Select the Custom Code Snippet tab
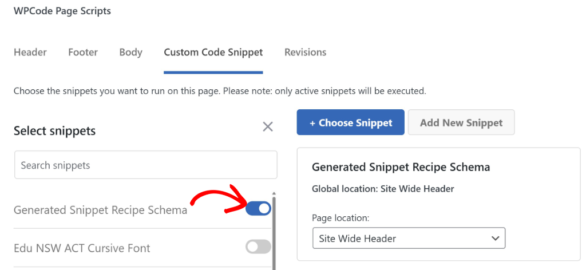This screenshot has height=270, width=586. click(213, 52)
